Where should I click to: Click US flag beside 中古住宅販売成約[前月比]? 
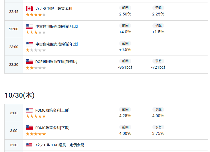[x=29, y=26]
